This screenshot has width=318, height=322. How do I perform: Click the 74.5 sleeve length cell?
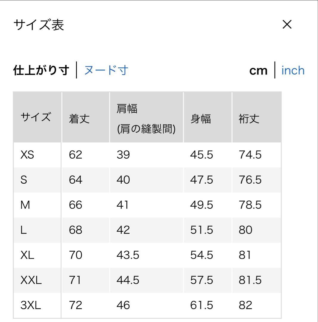[x=250, y=155]
